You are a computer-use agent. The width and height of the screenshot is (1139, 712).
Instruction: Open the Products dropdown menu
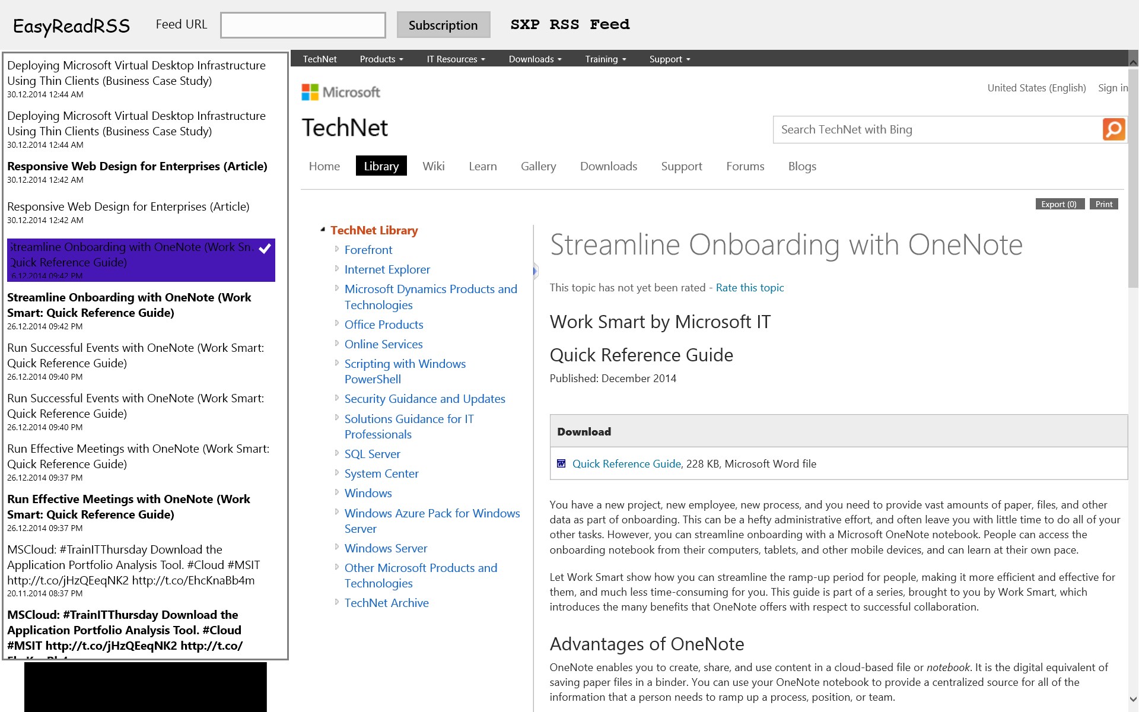point(381,59)
